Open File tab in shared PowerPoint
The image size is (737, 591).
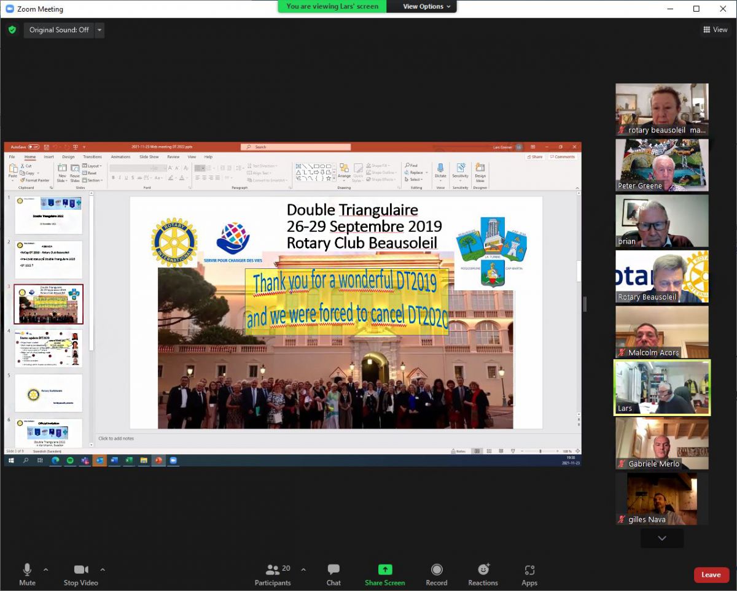coord(12,157)
